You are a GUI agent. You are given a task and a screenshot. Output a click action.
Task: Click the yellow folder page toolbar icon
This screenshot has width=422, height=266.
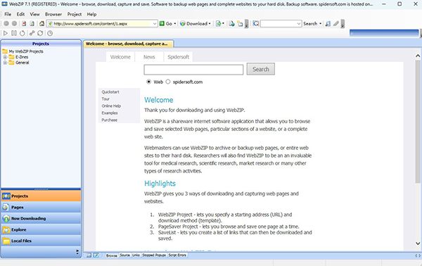coord(240,24)
